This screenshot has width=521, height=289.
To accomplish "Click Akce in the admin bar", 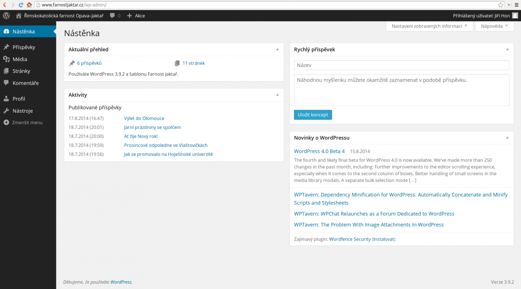I will click(140, 16).
